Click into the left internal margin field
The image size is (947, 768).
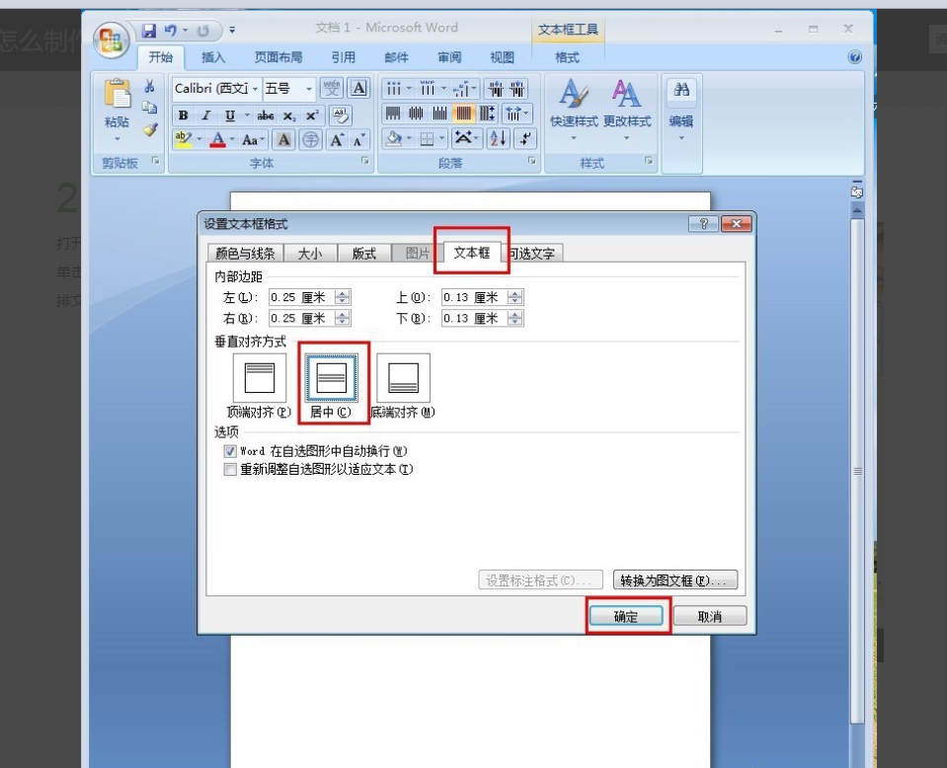[302, 298]
